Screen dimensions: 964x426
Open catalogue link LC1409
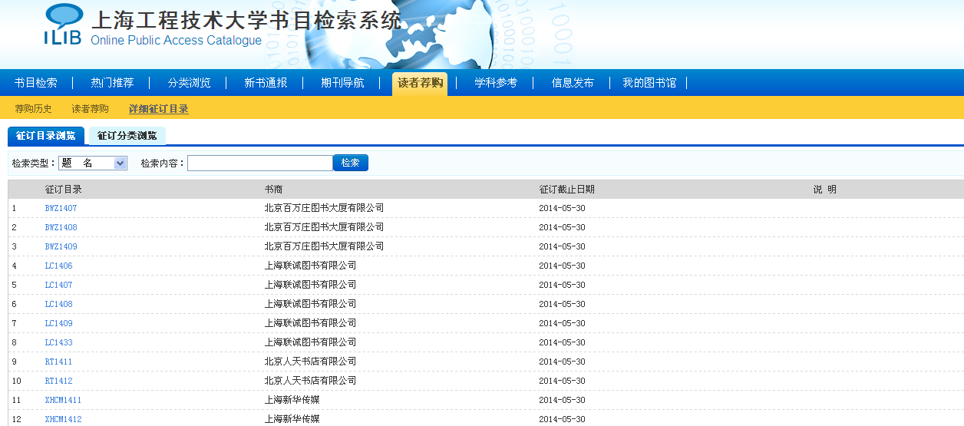tap(58, 323)
